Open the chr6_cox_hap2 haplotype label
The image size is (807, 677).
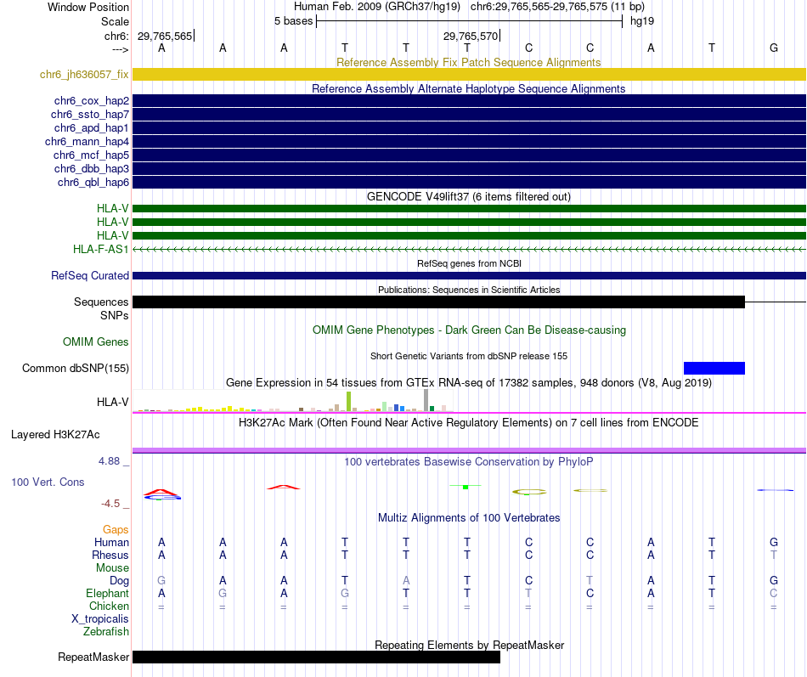click(92, 101)
